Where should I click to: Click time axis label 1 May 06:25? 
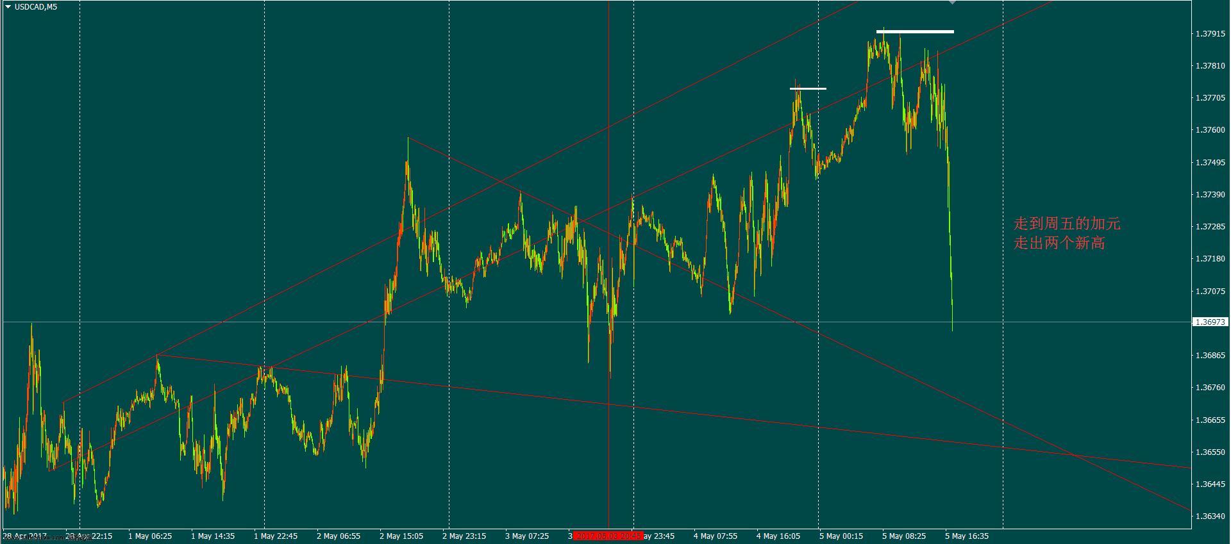point(150,536)
